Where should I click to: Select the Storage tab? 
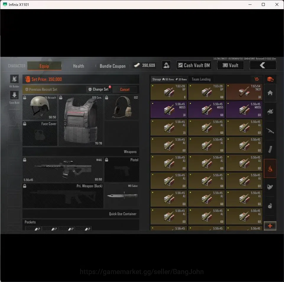pyautogui.click(x=169, y=79)
